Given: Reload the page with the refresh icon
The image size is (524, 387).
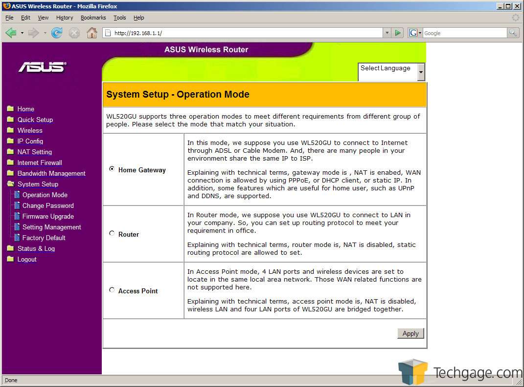Looking at the screenshot, I should (x=57, y=33).
